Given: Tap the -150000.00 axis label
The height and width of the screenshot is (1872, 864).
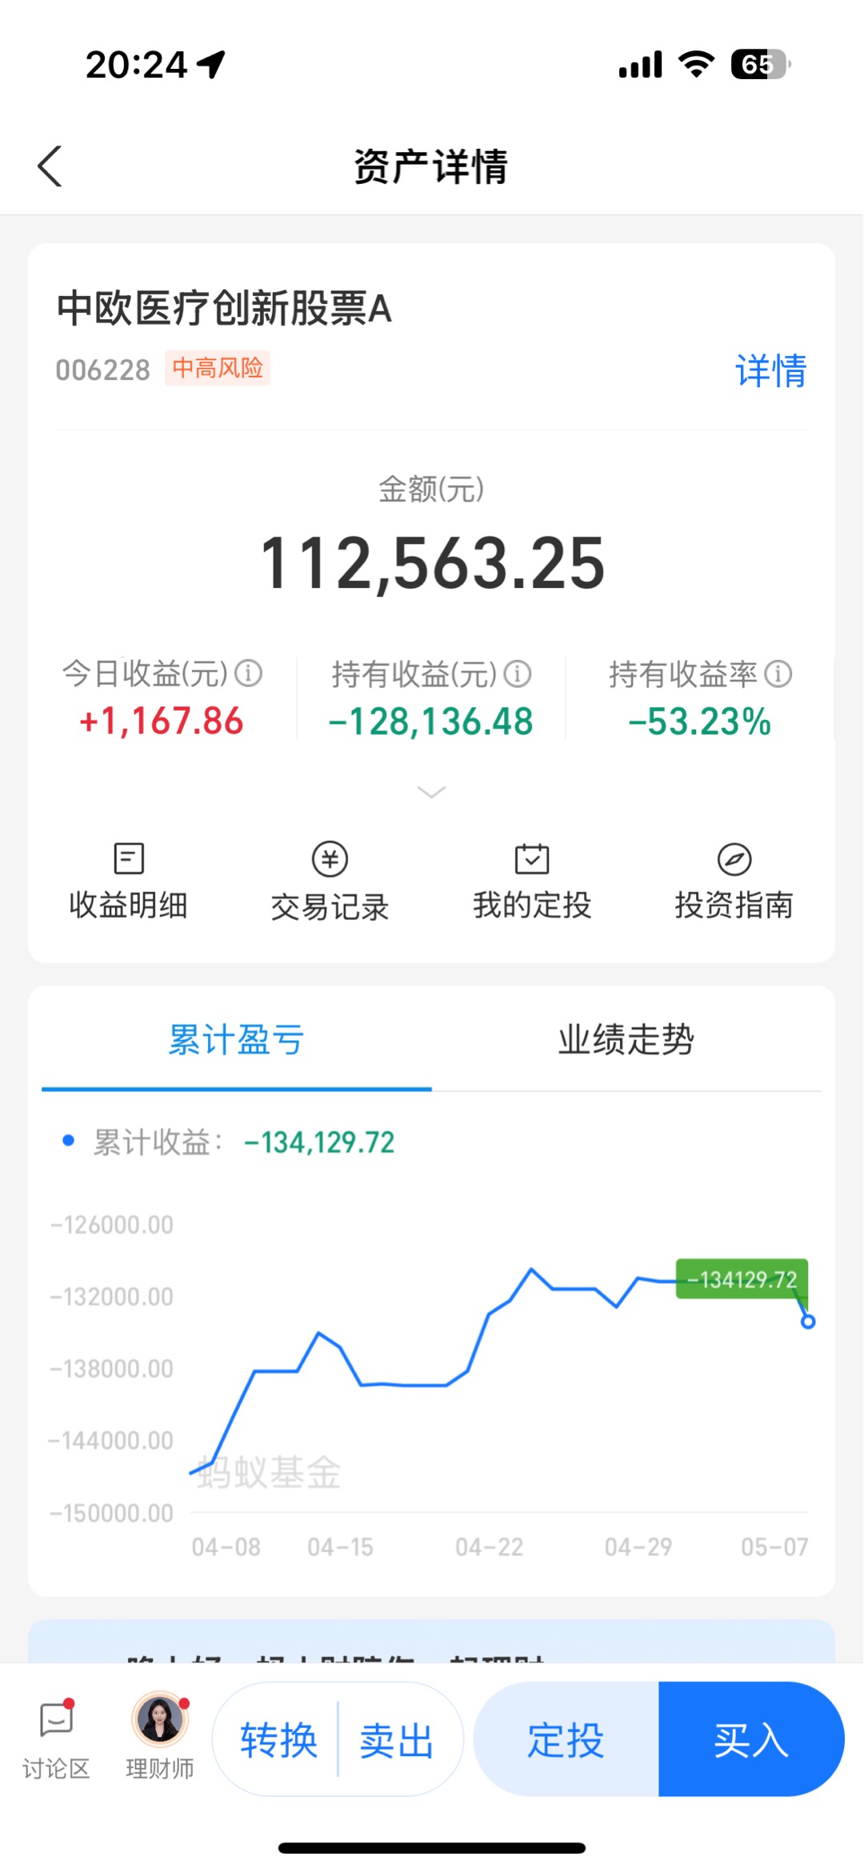Looking at the screenshot, I should pos(112,1514).
